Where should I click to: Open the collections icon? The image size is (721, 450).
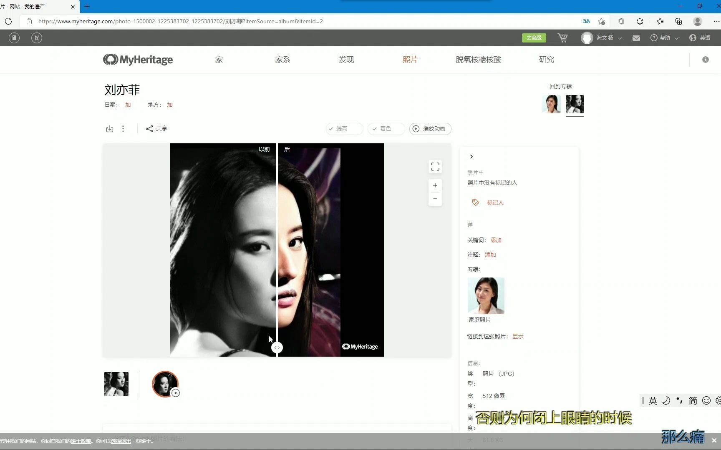pyautogui.click(x=678, y=21)
